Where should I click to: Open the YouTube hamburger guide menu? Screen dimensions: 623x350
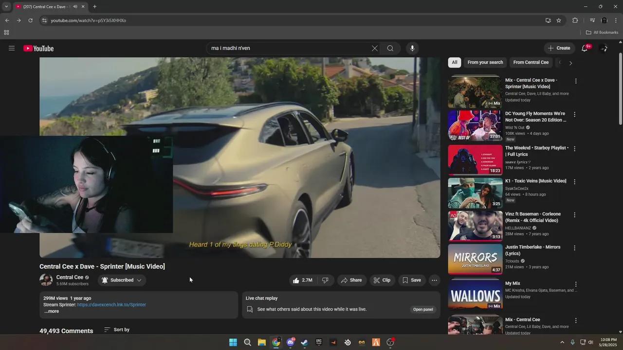pyautogui.click(x=12, y=48)
